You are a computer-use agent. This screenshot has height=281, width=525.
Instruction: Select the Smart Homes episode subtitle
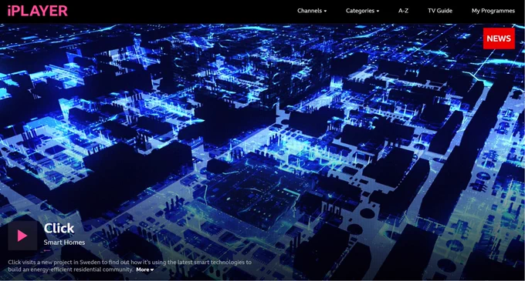[x=64, y=243]
